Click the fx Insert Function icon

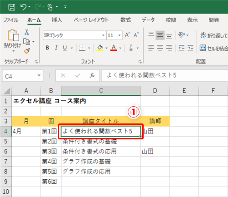click(92, 75)
